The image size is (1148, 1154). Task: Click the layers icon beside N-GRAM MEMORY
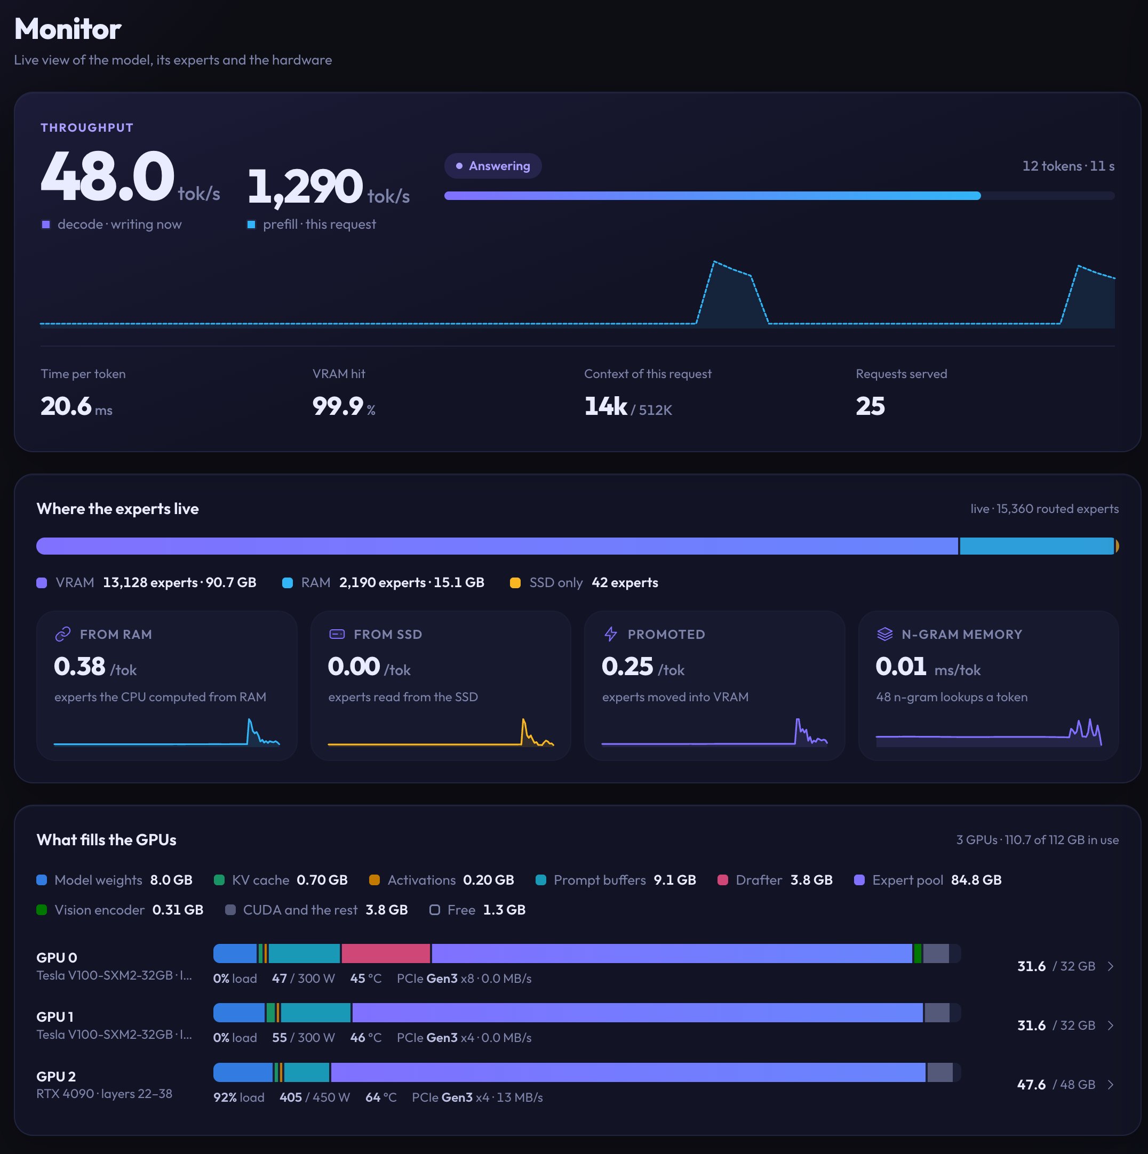(x=884, y=635)
